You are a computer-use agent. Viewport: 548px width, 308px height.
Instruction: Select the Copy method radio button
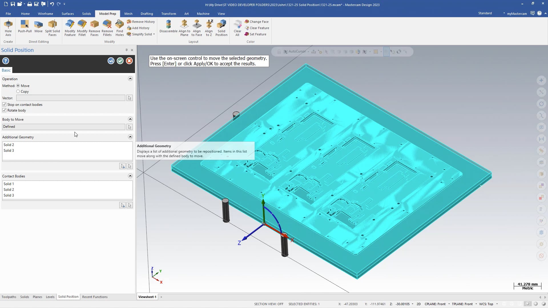tap(18, 91)
